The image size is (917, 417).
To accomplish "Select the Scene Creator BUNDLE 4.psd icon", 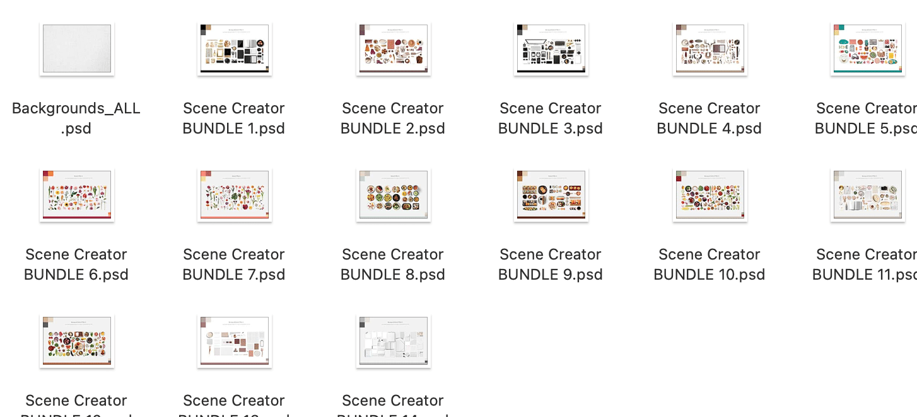I will pyautogui.click(x=710, y=49).
